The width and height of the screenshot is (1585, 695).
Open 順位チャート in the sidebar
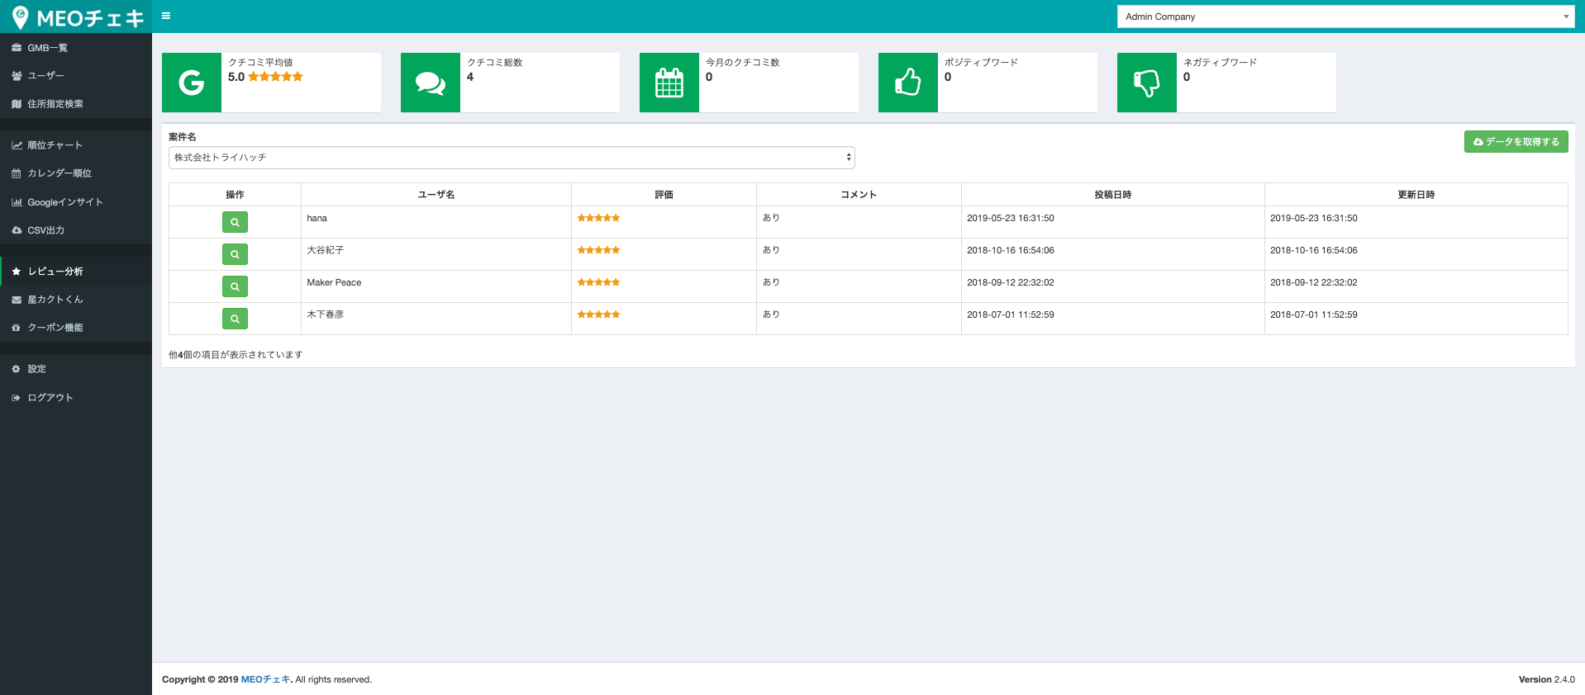pyautogui.click(x=76, y=145)
